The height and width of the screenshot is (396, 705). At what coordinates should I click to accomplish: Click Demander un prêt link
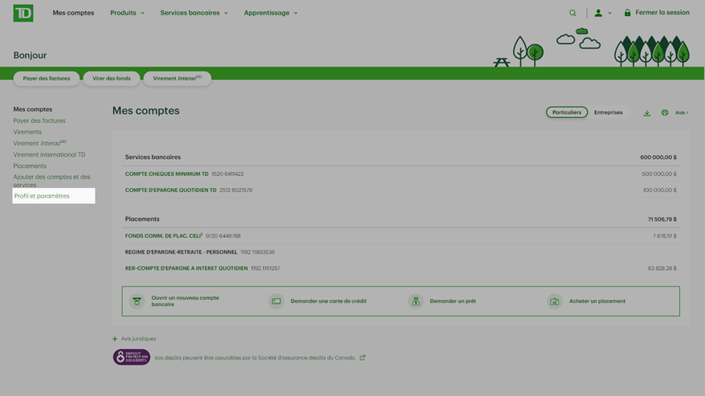[453, 301]
